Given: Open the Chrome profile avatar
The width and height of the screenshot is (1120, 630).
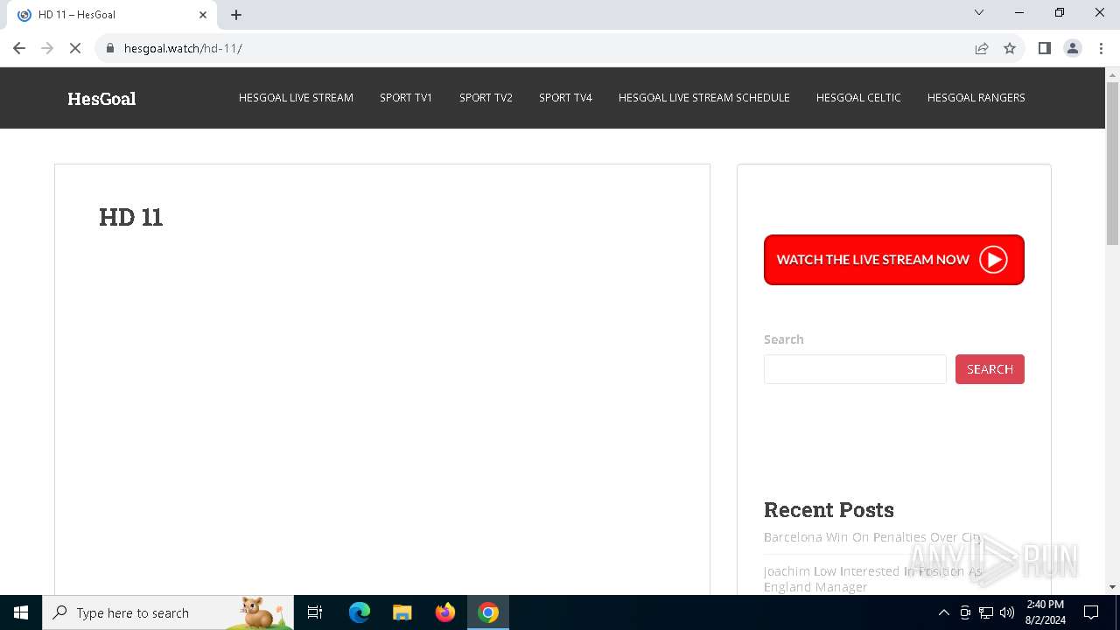Looking at the screenshot, I should click(1073, 48).
